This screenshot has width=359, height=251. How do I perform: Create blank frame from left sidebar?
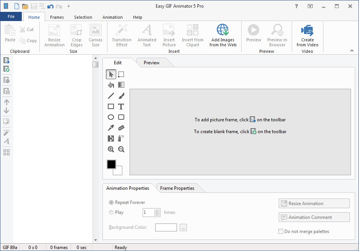coord(6,69)
